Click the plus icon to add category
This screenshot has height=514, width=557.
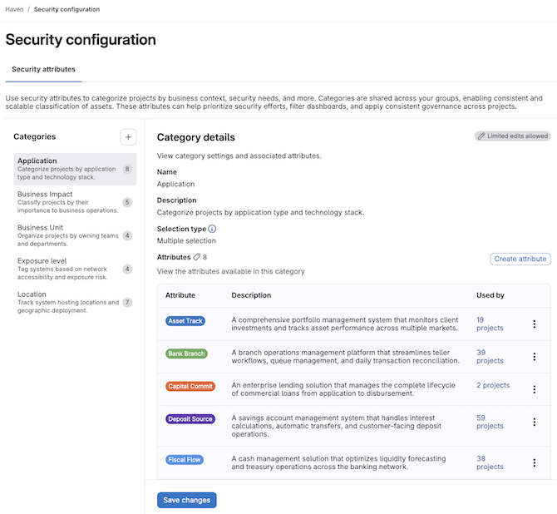[x=128, y=137]
